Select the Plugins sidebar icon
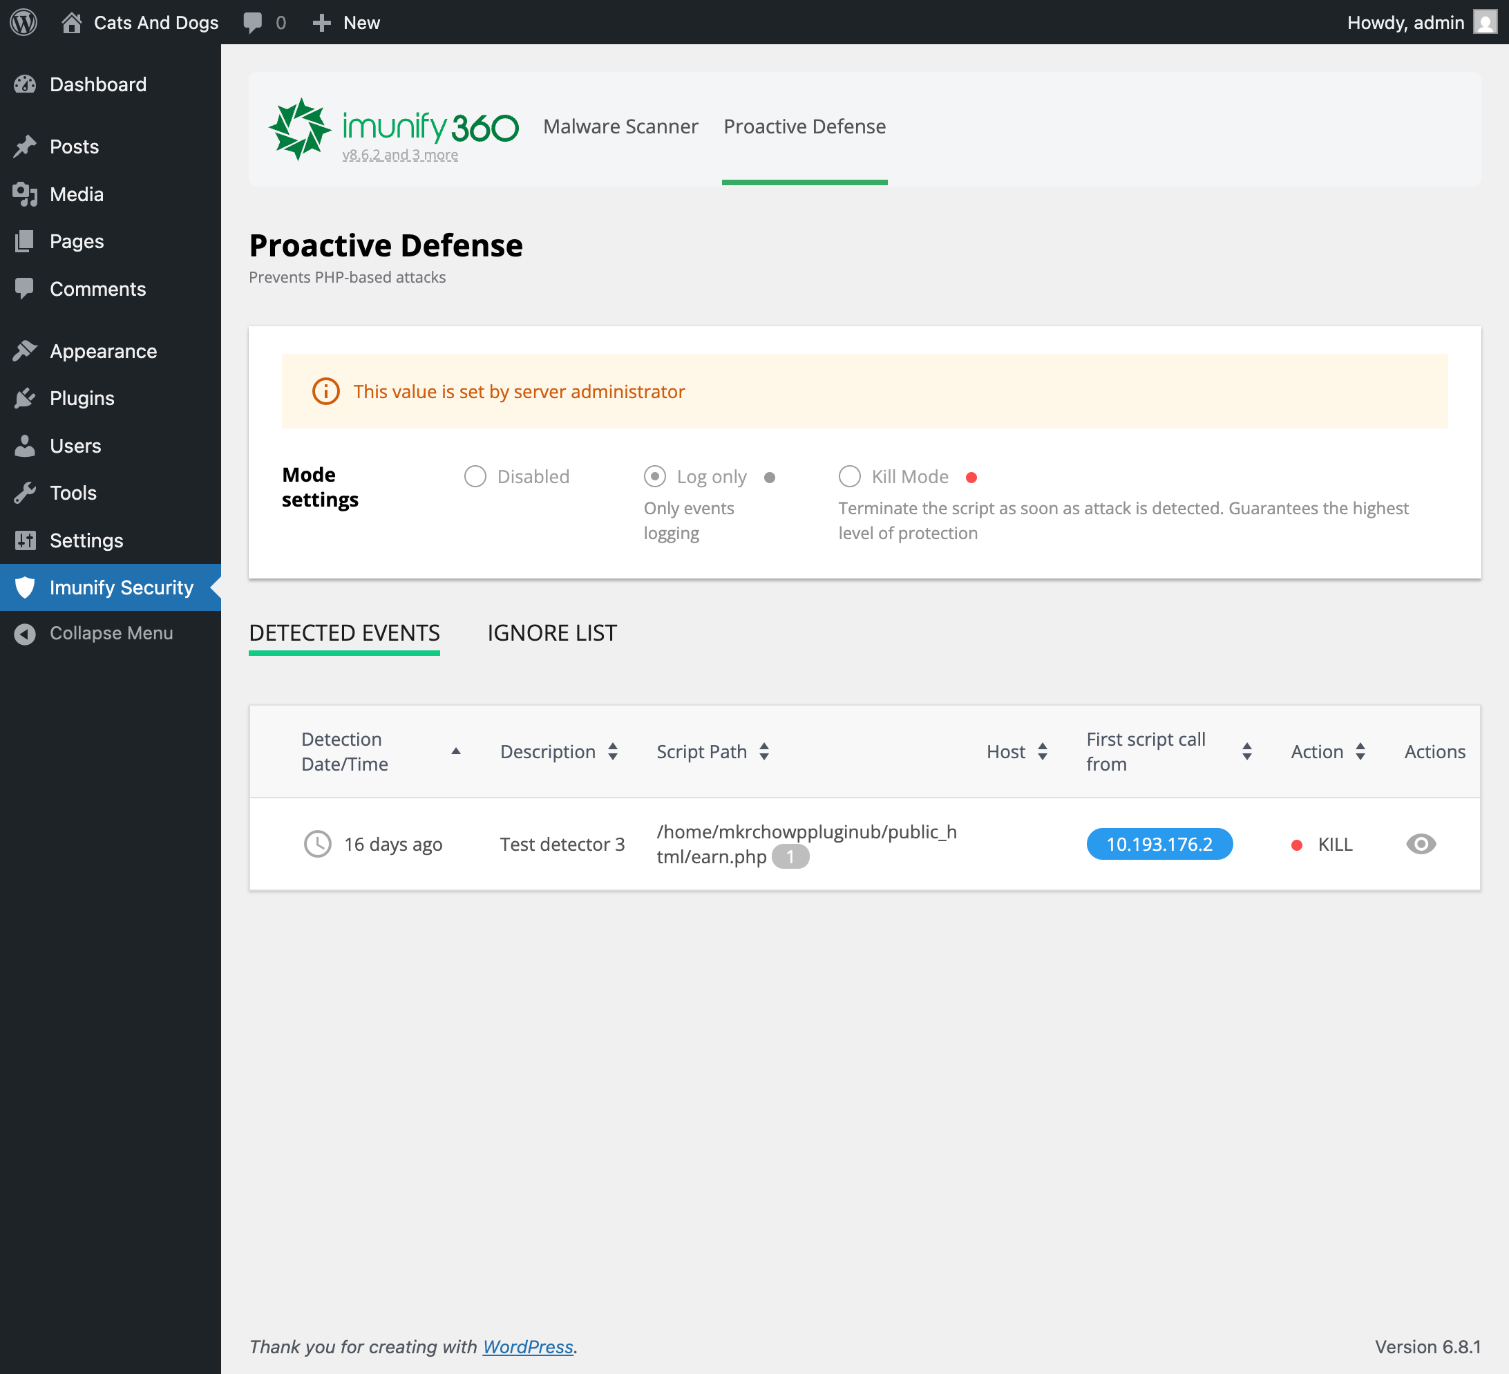This screenshot has width=1509, height=1374. point(25,398)
